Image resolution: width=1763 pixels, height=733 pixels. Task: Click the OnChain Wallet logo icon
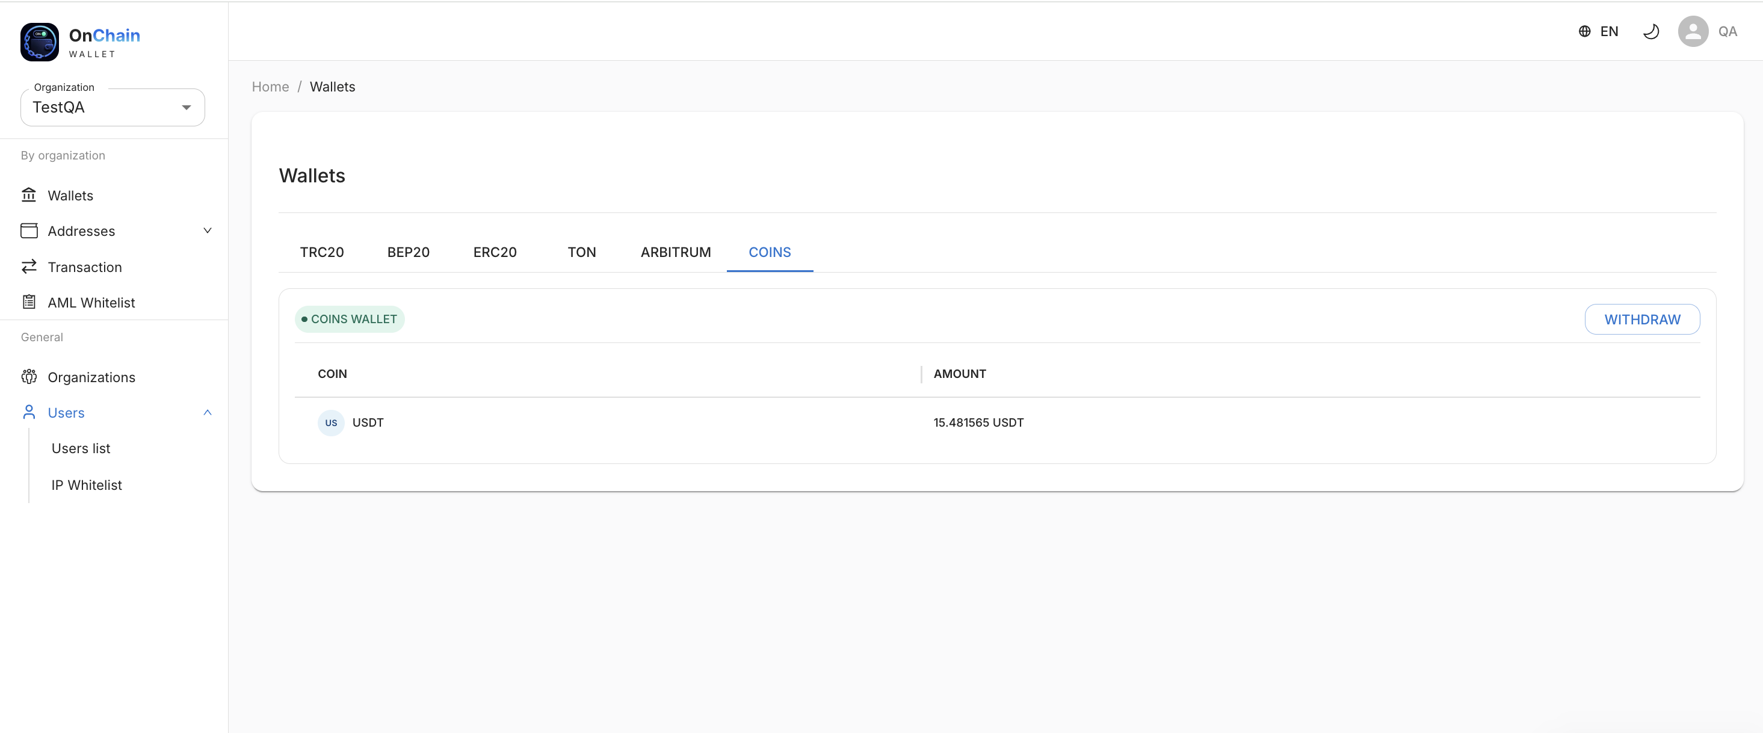[x=40, y=42]
